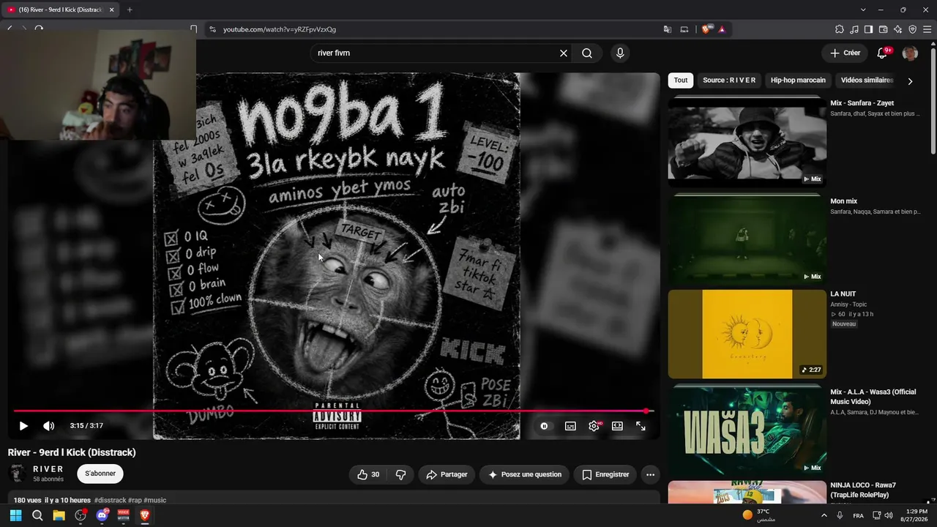
Task: Show more filter chips with right arrow
Action: click(910, 81)
